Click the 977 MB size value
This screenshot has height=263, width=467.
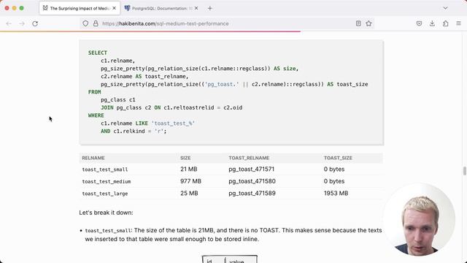pos(190,181)
